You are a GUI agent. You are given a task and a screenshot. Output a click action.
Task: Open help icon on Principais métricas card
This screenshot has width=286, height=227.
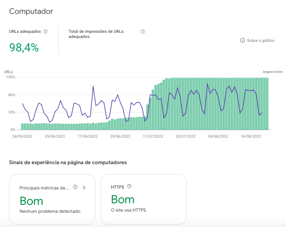75,187
